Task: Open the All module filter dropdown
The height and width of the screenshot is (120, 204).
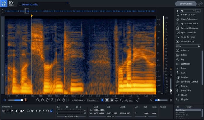Action: pos(187,11)
